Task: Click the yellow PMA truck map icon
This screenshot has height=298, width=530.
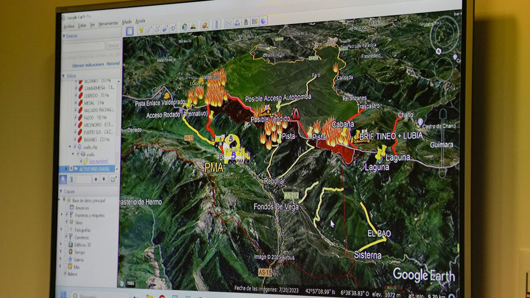Action: (x=237, y=156)
